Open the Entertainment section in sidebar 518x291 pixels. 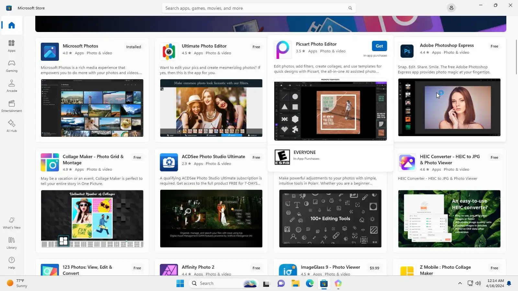[x=12, y=106]
